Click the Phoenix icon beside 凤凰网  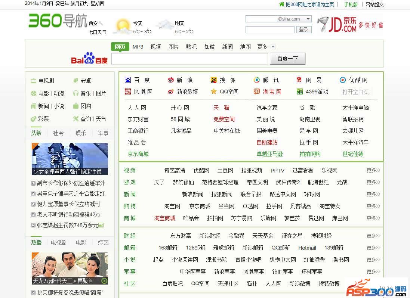coord(127,91)
